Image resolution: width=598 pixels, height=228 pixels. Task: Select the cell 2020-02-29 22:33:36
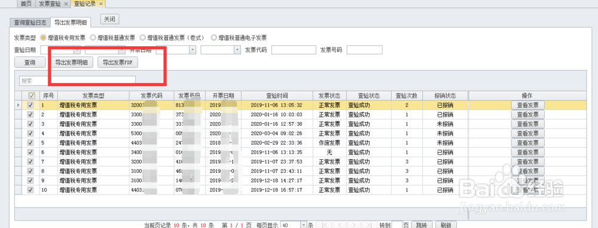point(277,142)
